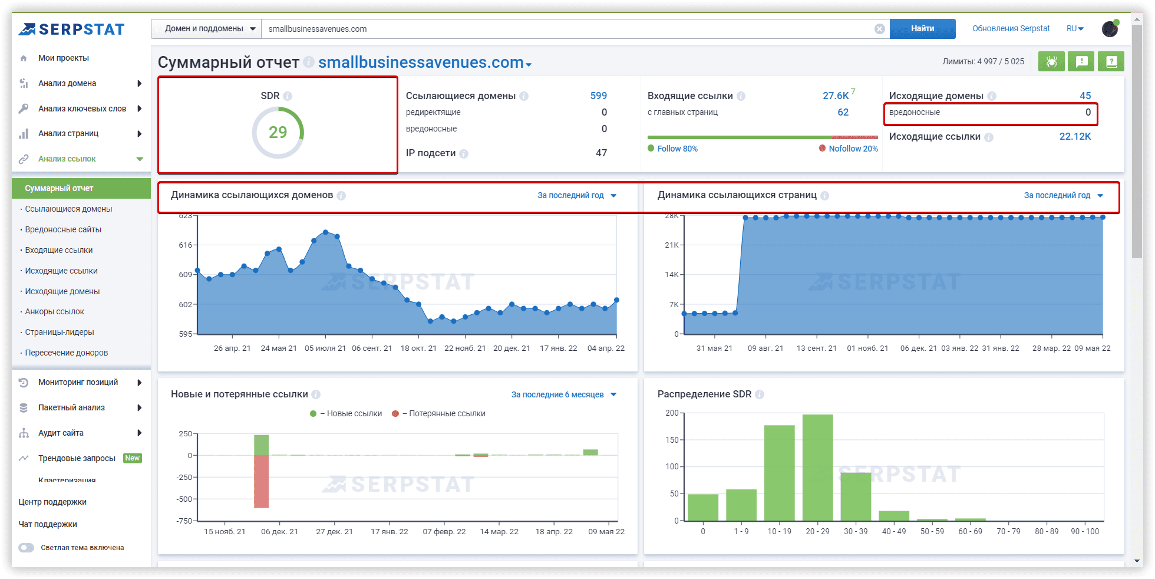Open Вредоносные сайты sidebar item
The image size is (1155, 579).
pyautogui.click(x=63, y=230)
